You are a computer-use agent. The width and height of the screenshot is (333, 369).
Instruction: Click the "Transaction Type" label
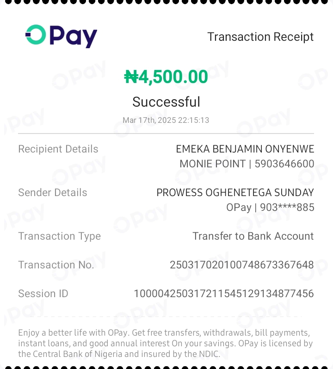(59, 236)
